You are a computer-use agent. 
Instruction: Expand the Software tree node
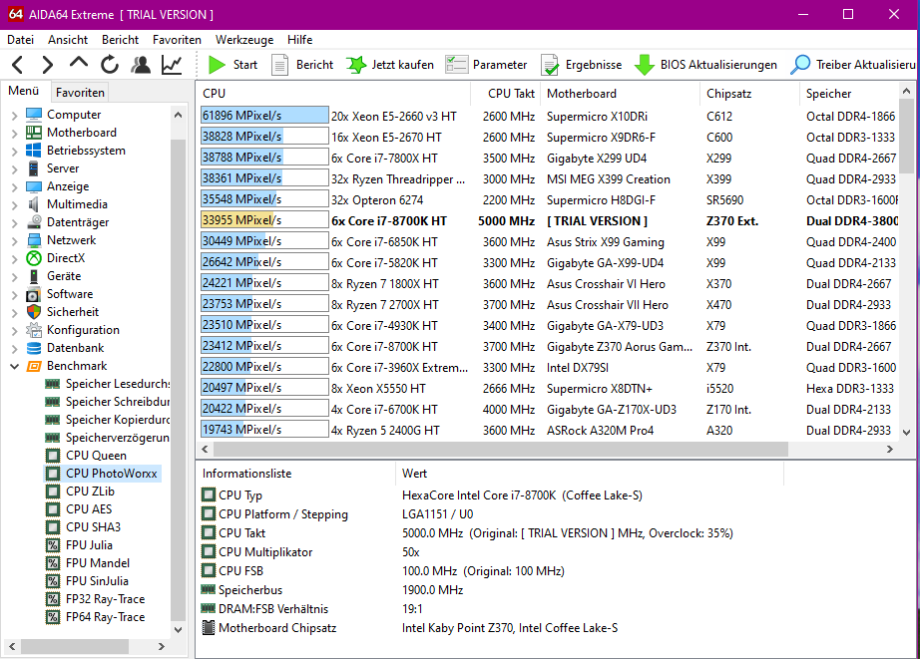click(x=15, y=295)
